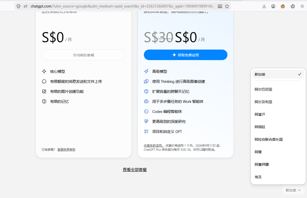
Task: Click the 项目和自定义 GPT text
Action: click(167, 131)
